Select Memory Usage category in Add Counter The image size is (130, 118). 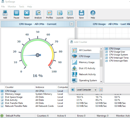[x=85, y=62]
